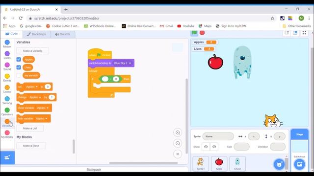Image resolution: width=314 pixels, height=176 pixels.
Task: Stop the project with the red stop button
Action: point(202,33)
